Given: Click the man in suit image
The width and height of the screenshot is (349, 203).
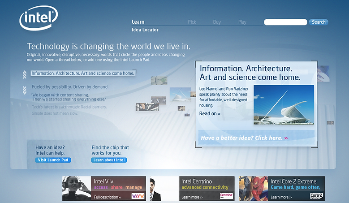Looking at the screenshot, I should (x=164, y=189).
